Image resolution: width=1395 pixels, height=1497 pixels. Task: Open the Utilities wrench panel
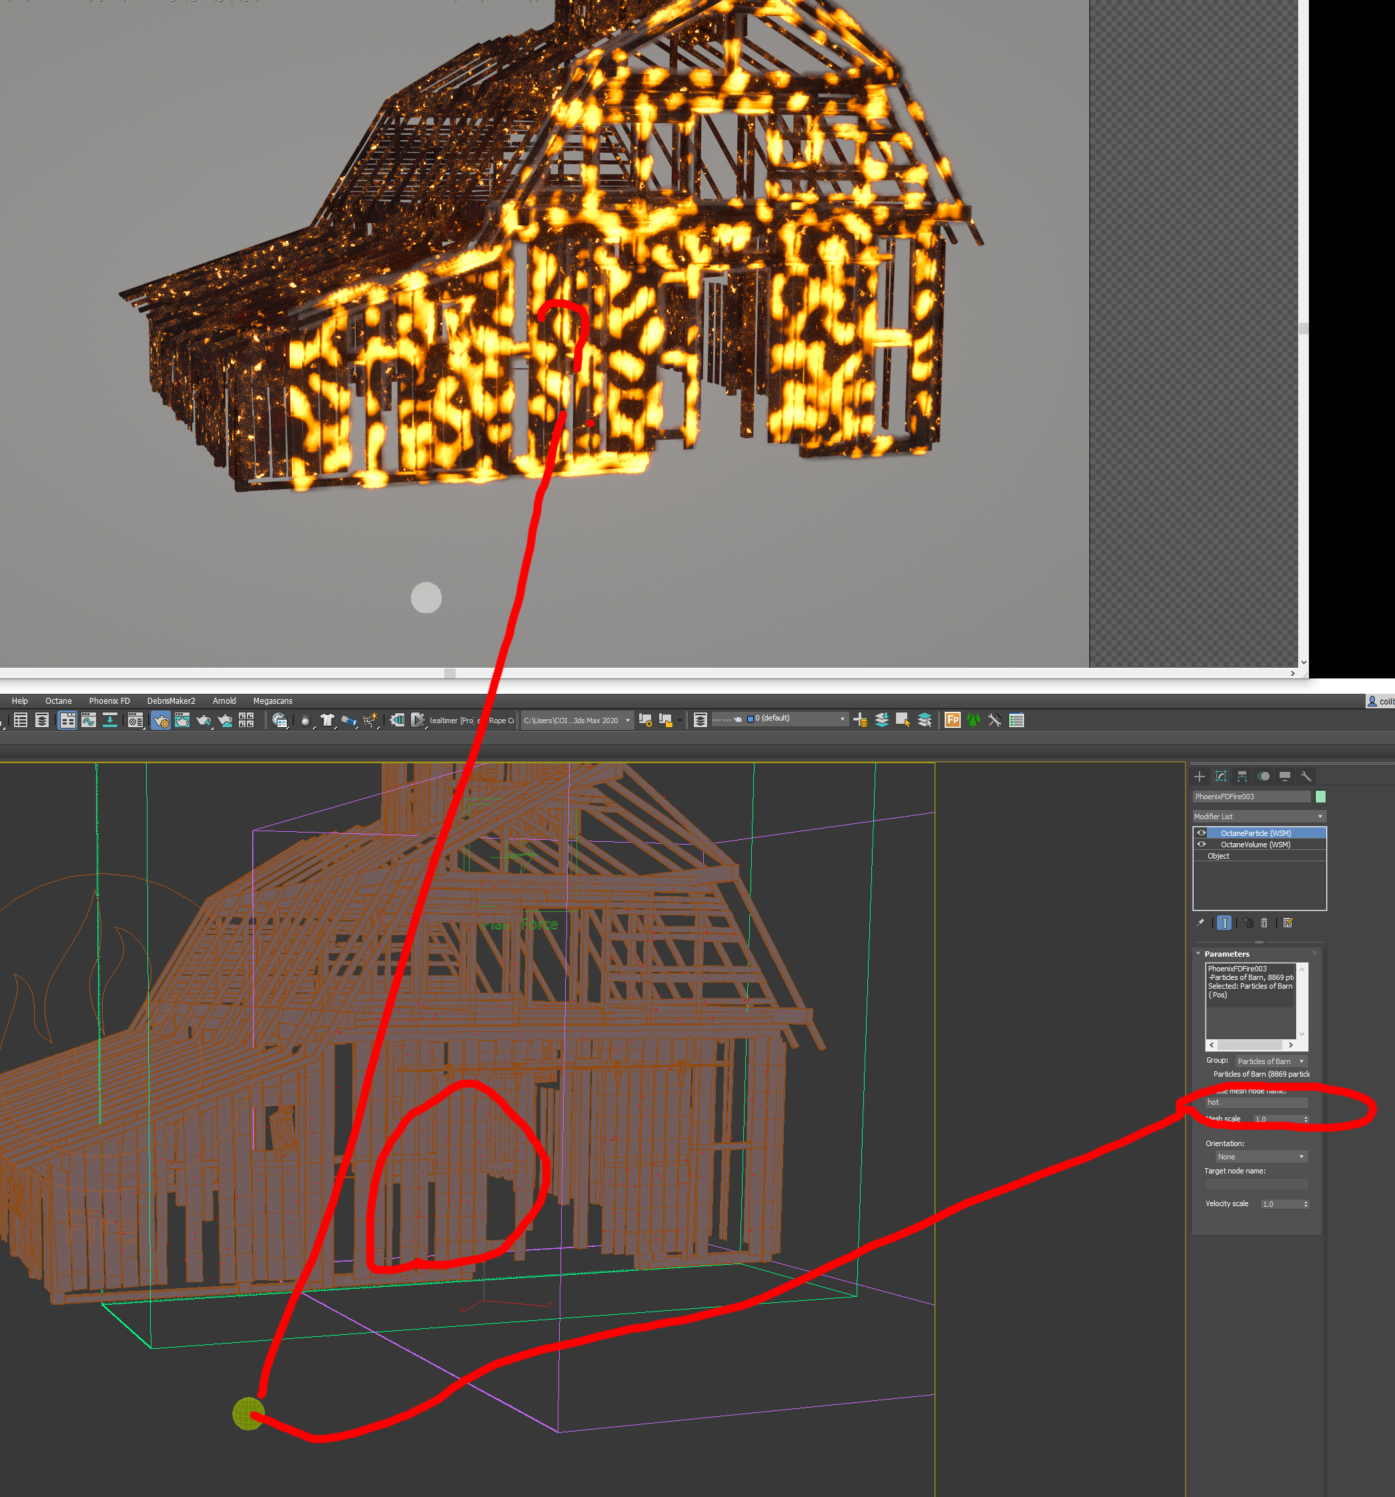point(1306,777)
